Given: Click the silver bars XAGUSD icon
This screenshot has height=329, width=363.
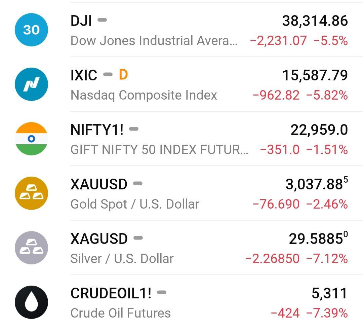Looking at the screenshot, I should click(31, 248).
